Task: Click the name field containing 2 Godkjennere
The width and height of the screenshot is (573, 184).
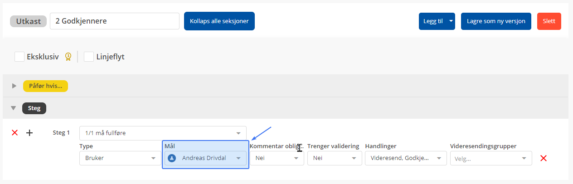Action: [114, 21]
